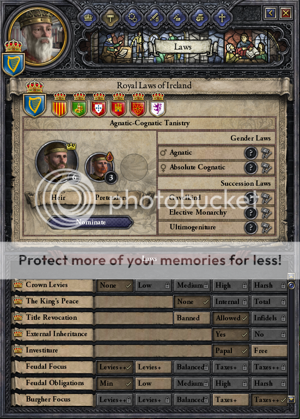This screenshot has width=300, height=419.
Task: Choose Low for Feudal Obligations
Action: 154,384
